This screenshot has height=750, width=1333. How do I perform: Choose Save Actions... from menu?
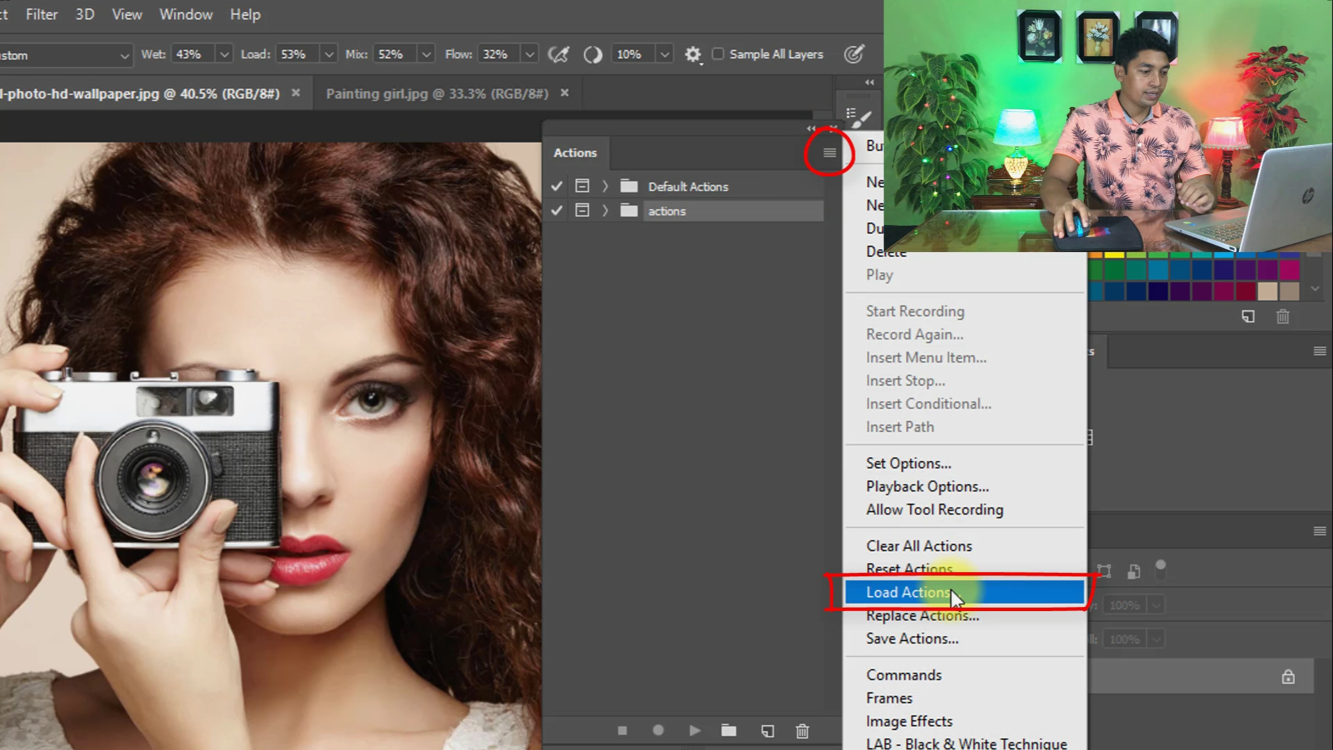tap(912, 639)
